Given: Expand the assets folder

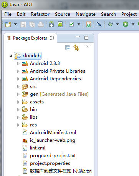Looking at the screenshot, I should (18, 102).
